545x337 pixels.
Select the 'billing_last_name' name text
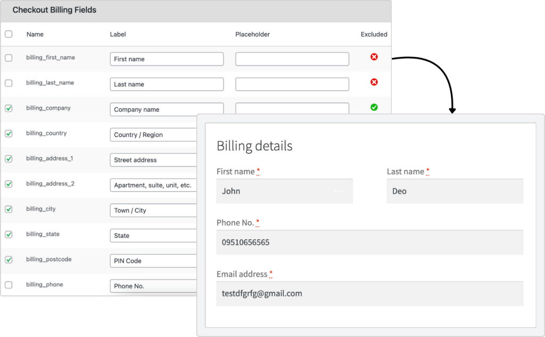pyautogui.click(x=50, y=83)
